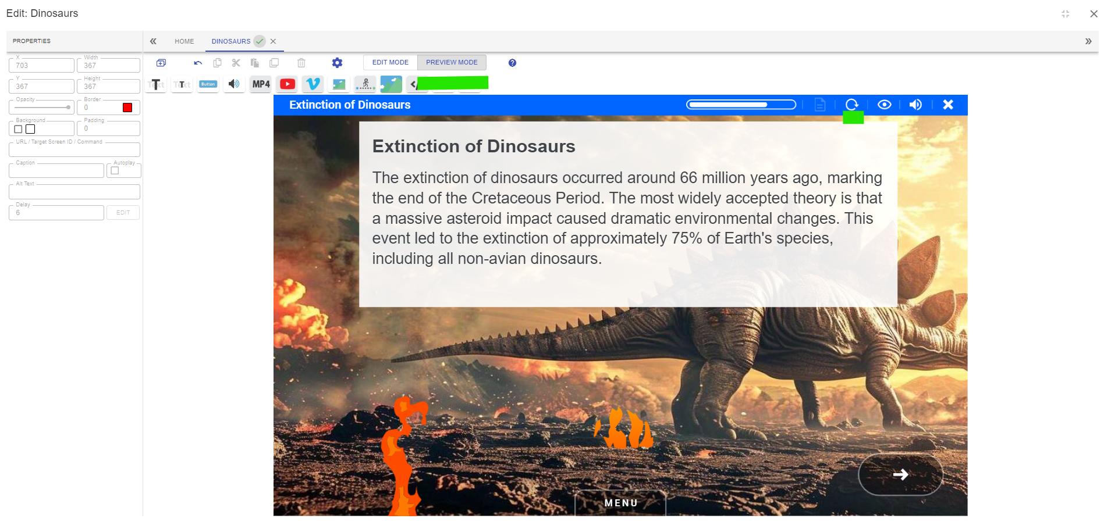Pick the red border color swatch
The image size is (1104, 522).
click(127, 108)
